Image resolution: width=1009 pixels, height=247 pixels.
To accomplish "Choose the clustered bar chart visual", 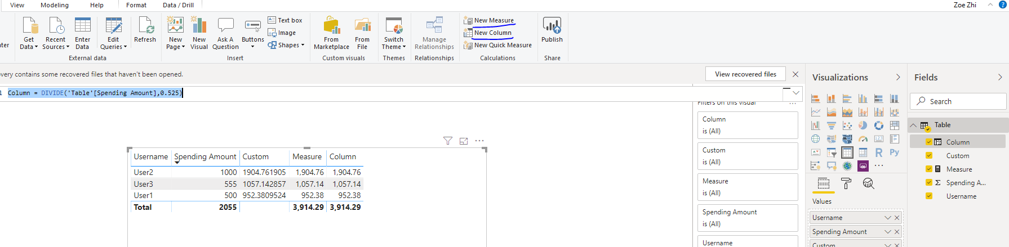I will tap(847, 98).
